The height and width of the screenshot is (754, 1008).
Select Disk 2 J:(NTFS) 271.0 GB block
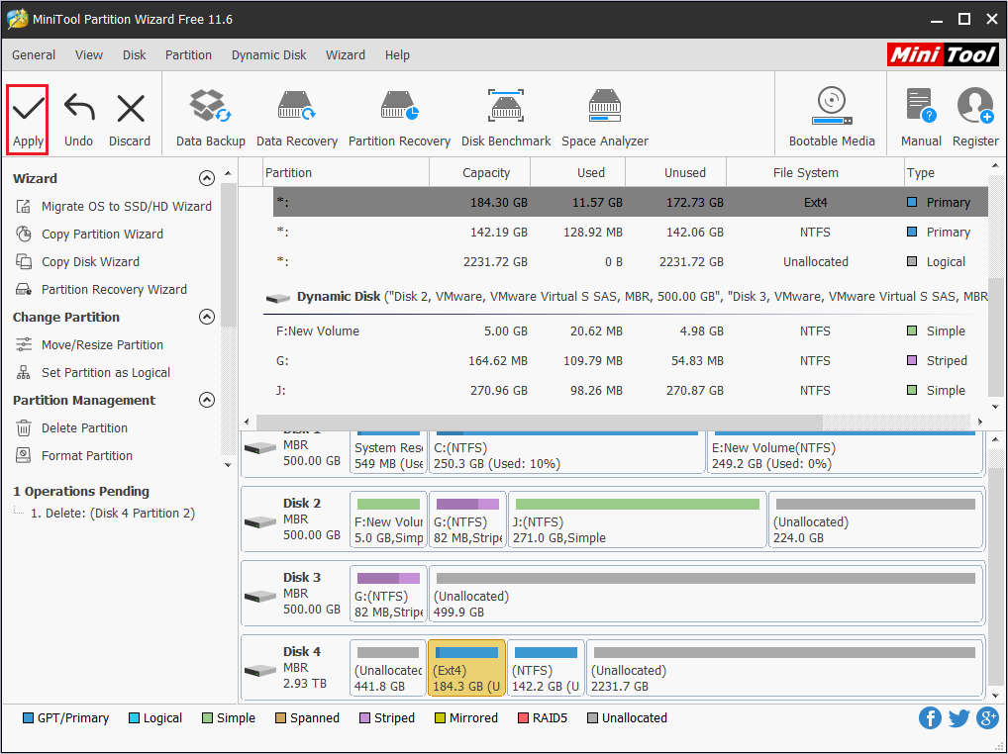[x=637, y=519]
